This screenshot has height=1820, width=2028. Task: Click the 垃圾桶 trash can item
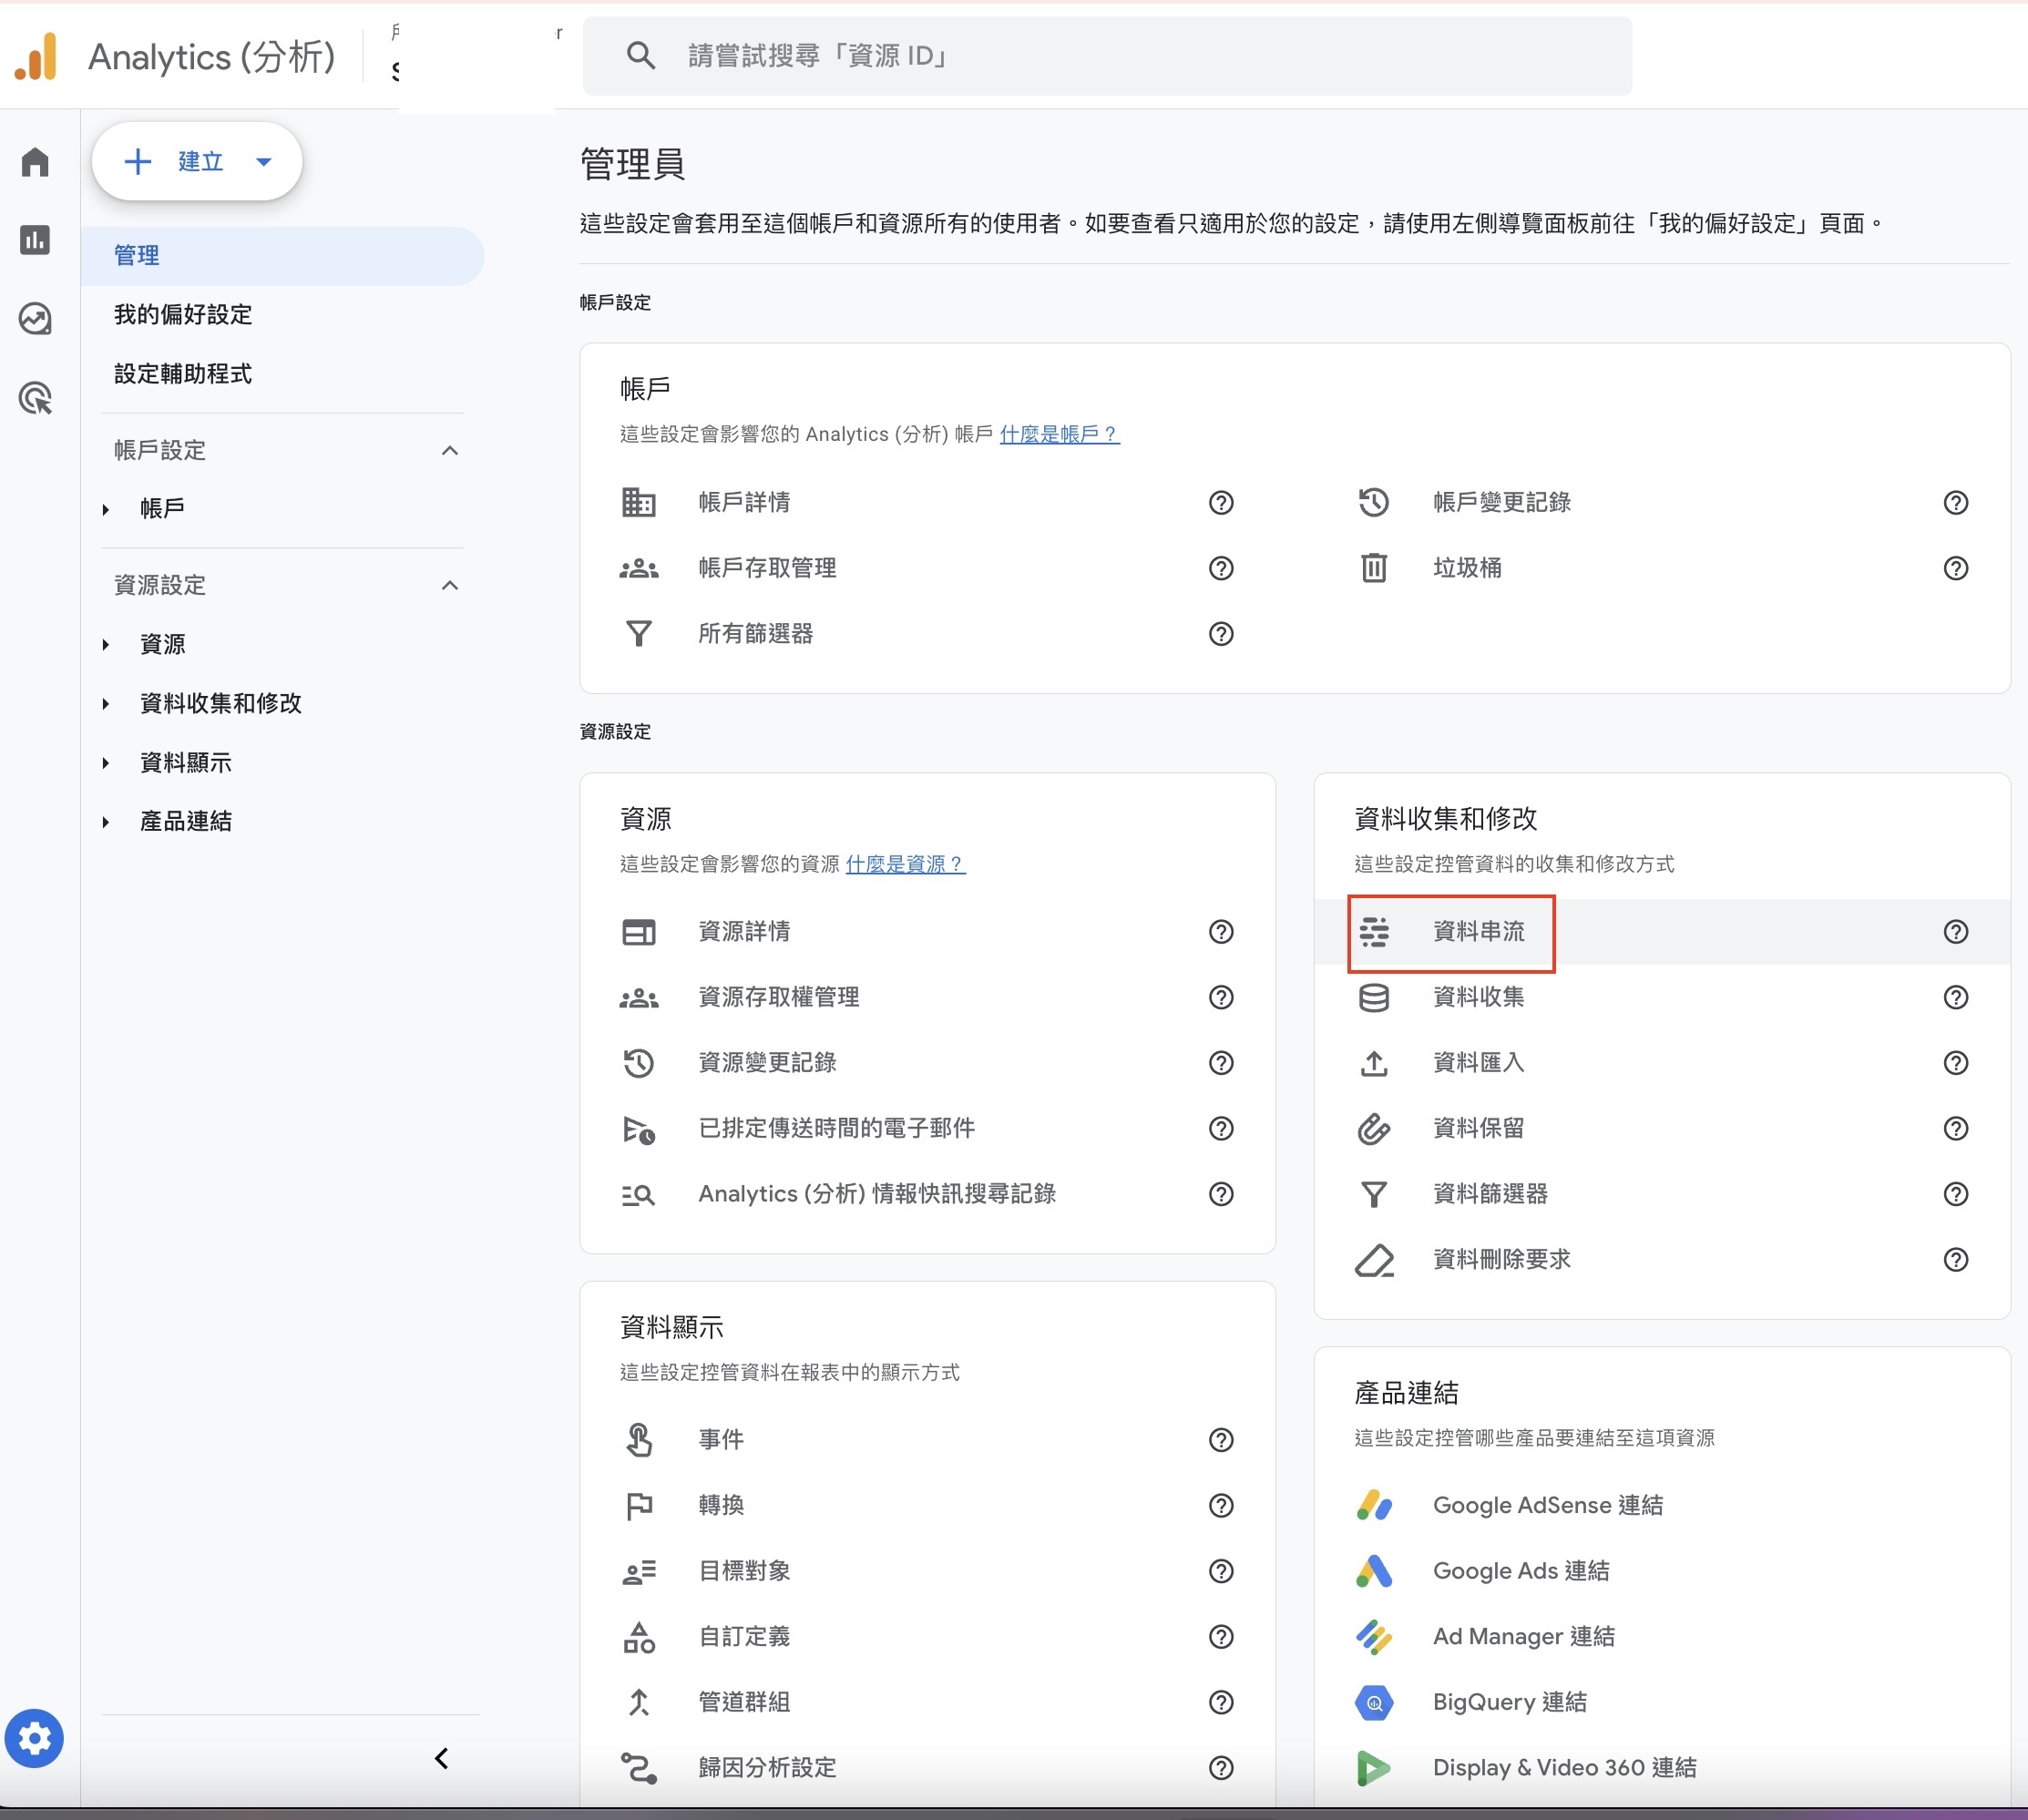click(x=1466, y=568)
